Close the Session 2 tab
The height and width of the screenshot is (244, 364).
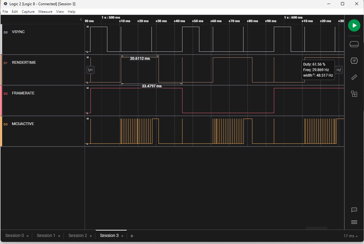(90, 236)
